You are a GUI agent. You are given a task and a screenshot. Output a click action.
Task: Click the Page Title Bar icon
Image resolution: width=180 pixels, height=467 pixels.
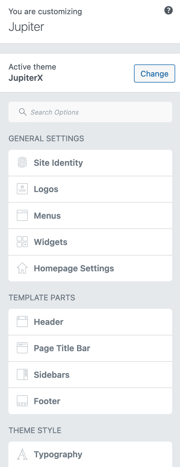pos(22,348)
